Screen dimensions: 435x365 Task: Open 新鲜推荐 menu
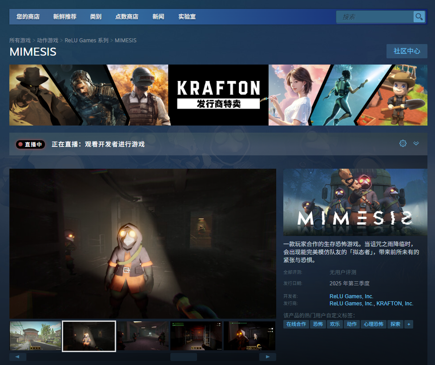pyautogui.click(x=65, y=16)
